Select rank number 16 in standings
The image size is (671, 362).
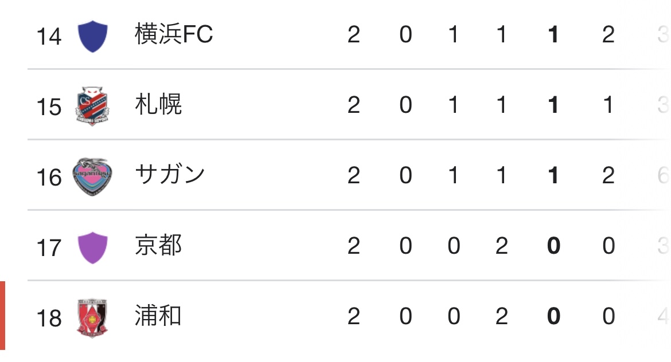49,178
